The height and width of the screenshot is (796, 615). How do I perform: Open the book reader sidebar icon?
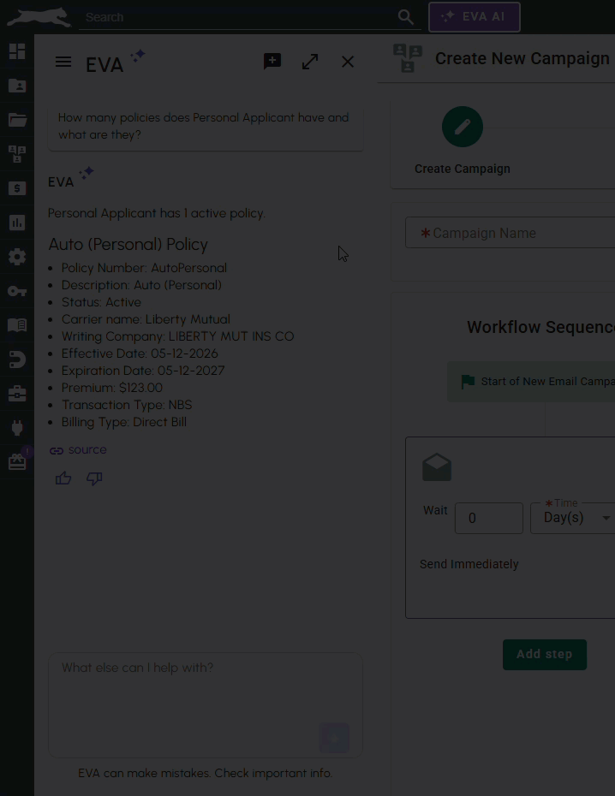pos(17,325)
